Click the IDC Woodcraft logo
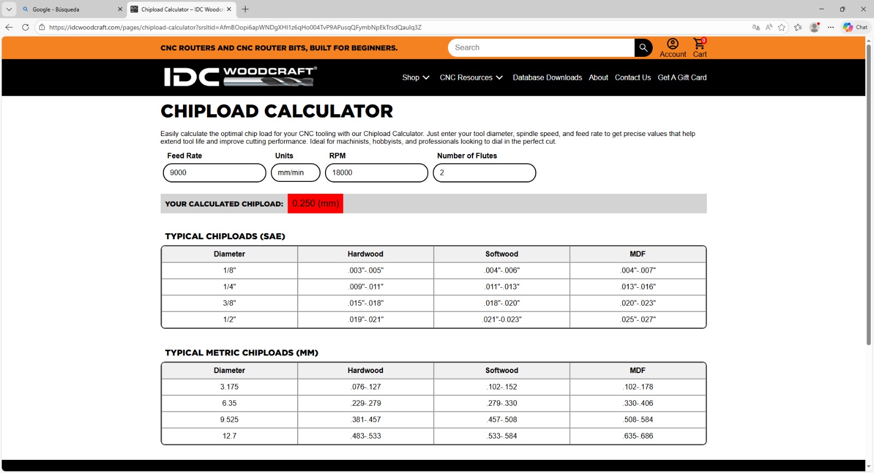 click(x=240, y=76)
